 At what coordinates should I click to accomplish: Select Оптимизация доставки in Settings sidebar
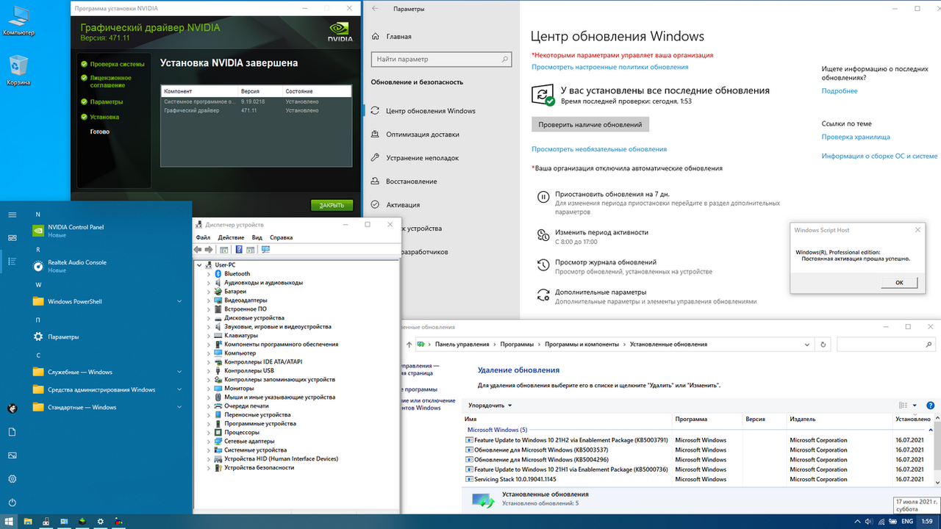point(422,134)
